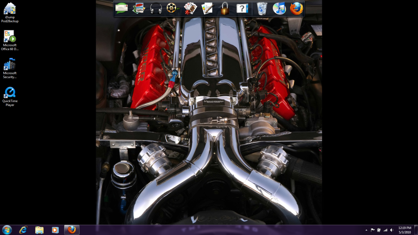Open the Windows Start menu
418x235 pixels.
(7, 230)
